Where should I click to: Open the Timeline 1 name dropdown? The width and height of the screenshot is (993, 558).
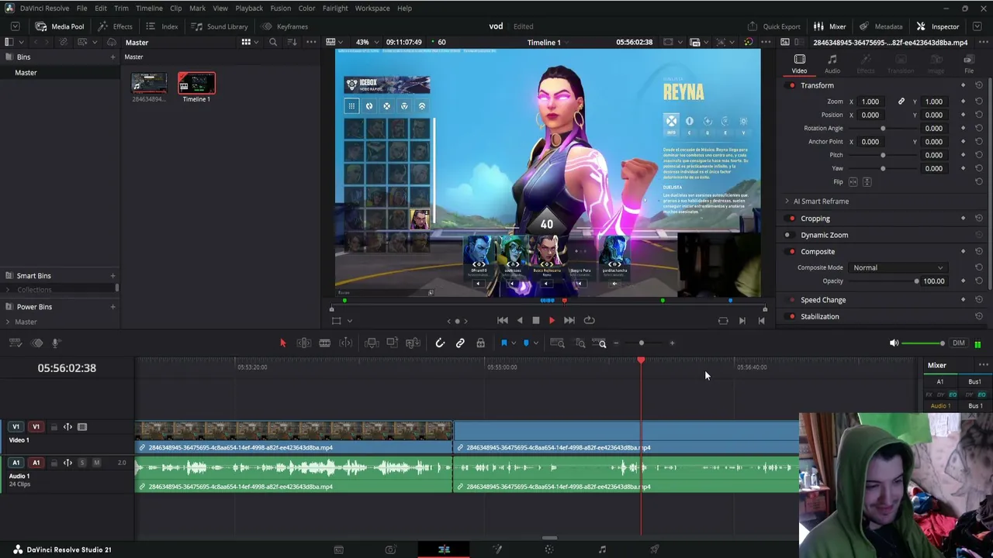pyautogui.click(x=549, y=43)
